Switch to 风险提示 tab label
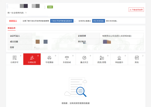The width and height of the screenshot is (151, 107). (119, 62)
